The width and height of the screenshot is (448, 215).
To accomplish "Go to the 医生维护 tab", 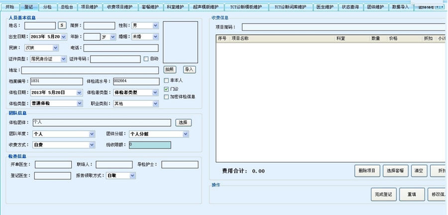I will 325,7.
